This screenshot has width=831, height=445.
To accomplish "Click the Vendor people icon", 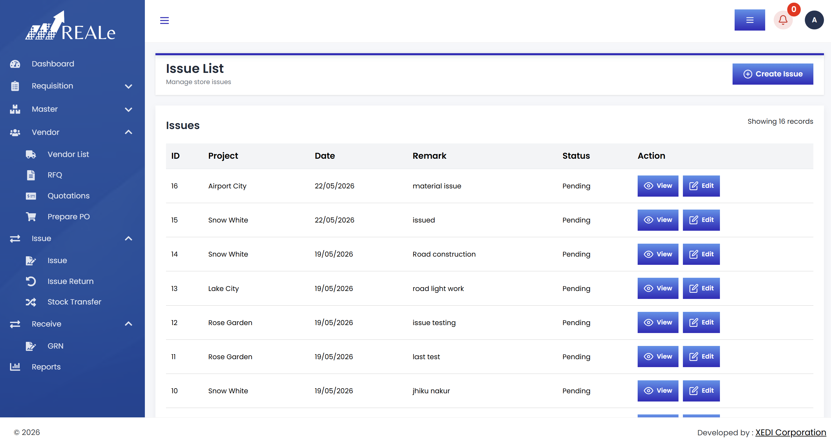I will (15, 132).
